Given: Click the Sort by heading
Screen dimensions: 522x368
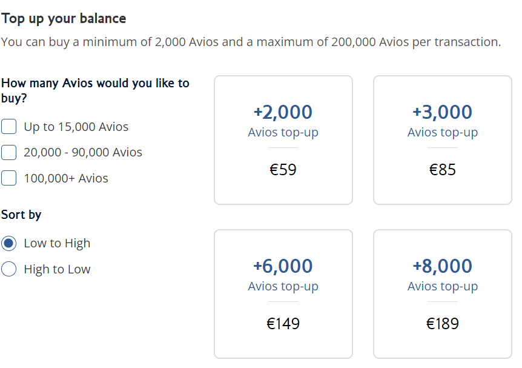Looking at the screenshot, I should (21, 215).
